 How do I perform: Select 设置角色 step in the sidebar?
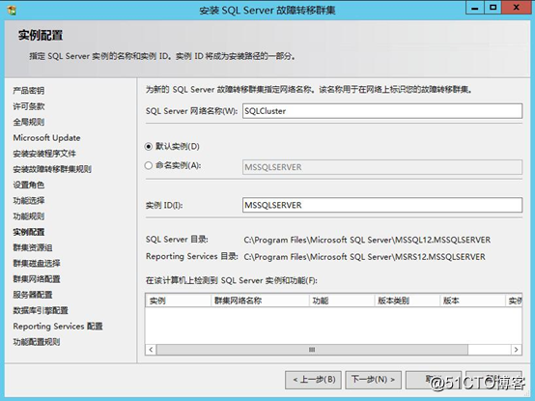29,185
